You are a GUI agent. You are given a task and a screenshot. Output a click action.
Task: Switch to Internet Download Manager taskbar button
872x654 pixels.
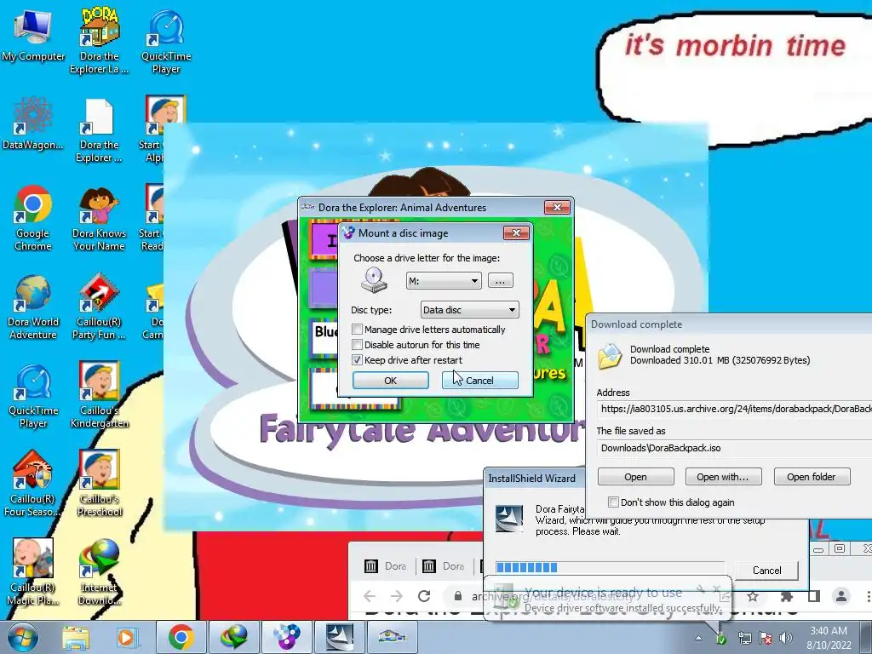tap(233, 637)
